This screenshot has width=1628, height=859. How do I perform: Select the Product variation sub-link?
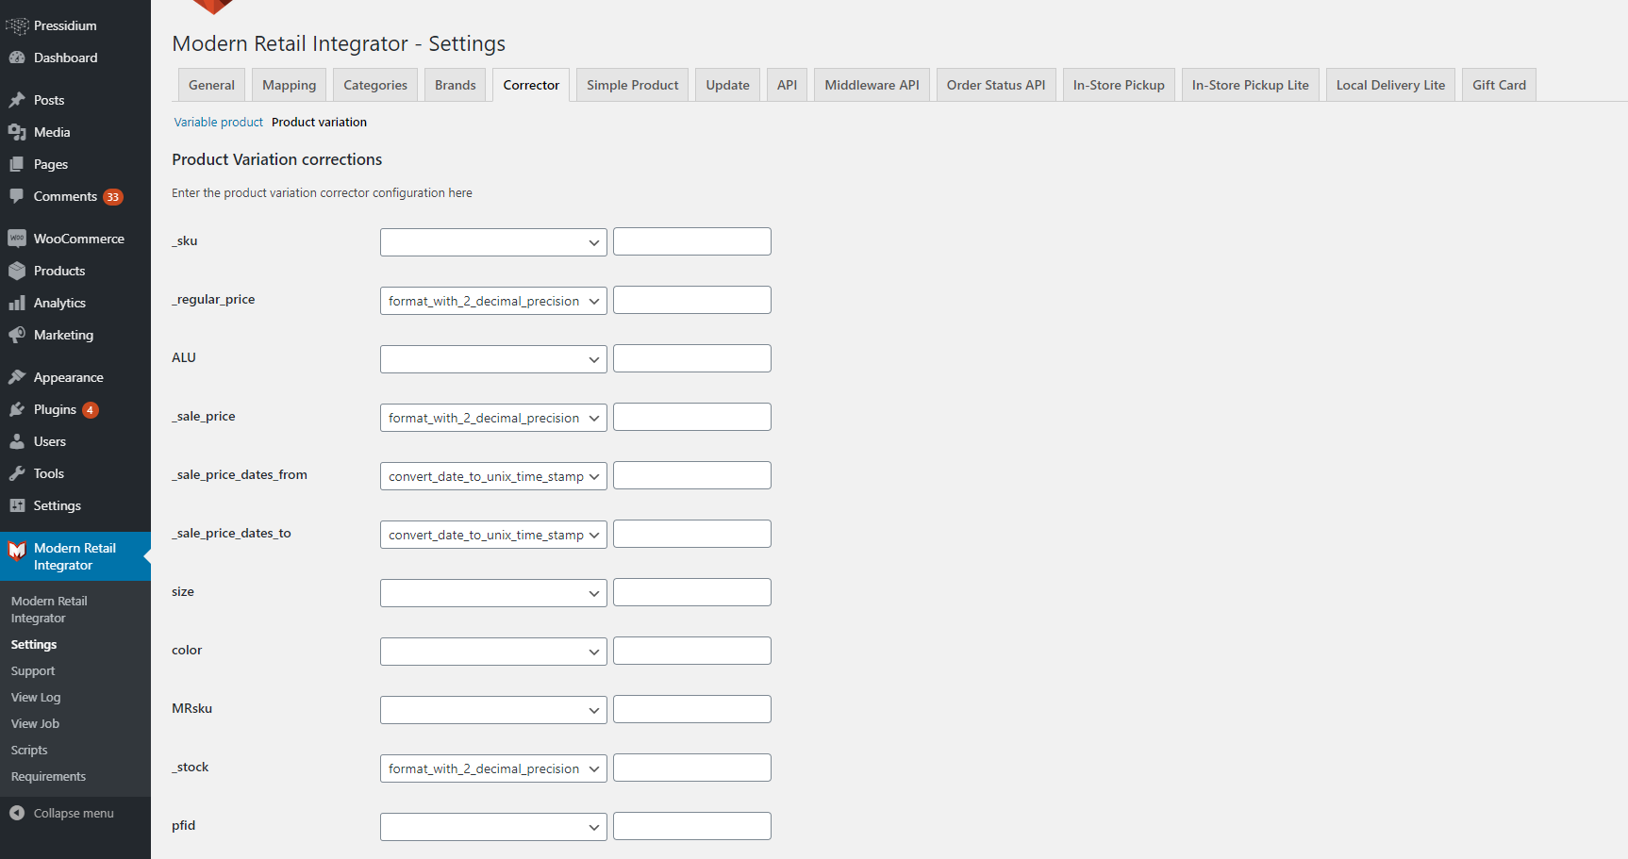pos(320,123)
